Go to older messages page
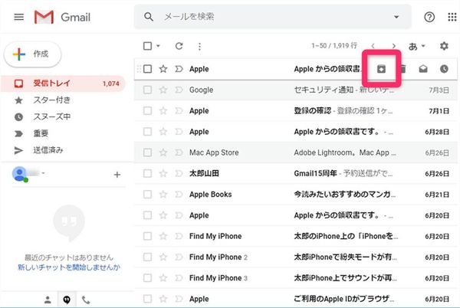The height and width of the screenshot is (308, 460). click(394, 46)
